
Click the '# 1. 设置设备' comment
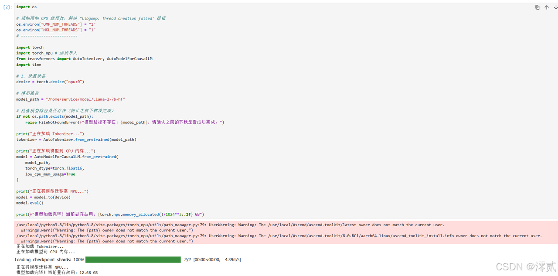31,76
